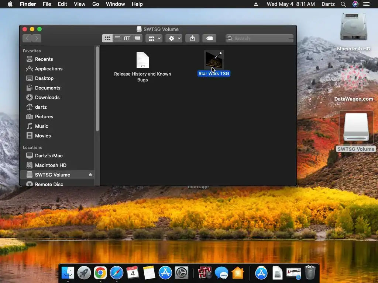Switch Finder to list view
The height and width of the screenshot is (283, 378).
pos(117,38)
